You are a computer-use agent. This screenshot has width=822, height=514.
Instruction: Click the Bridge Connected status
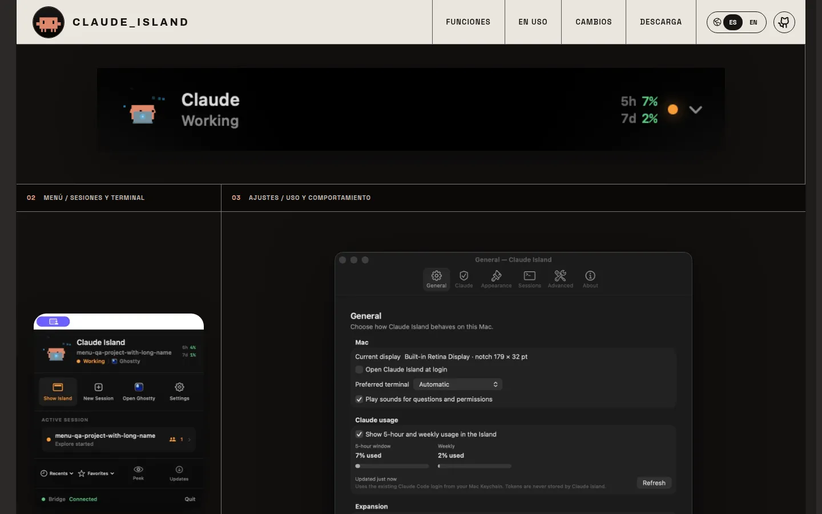70,499
